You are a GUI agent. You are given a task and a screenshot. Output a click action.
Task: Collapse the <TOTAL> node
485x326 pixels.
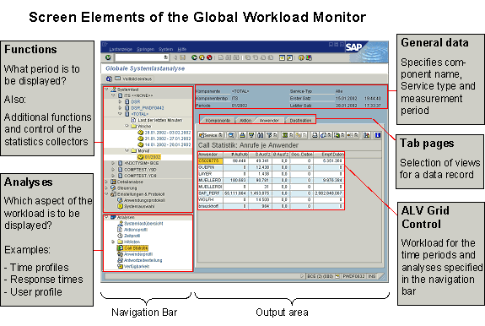pos(121,114)
